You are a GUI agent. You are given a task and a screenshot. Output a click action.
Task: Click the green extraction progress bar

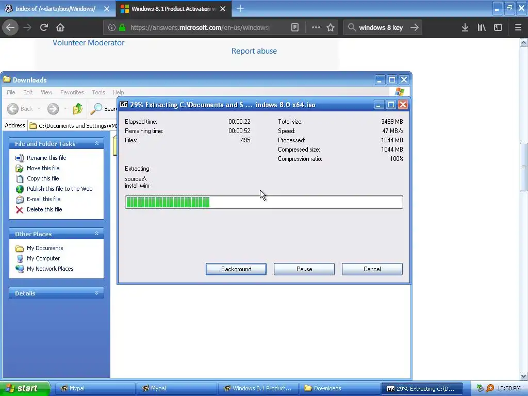coord(263,202)
